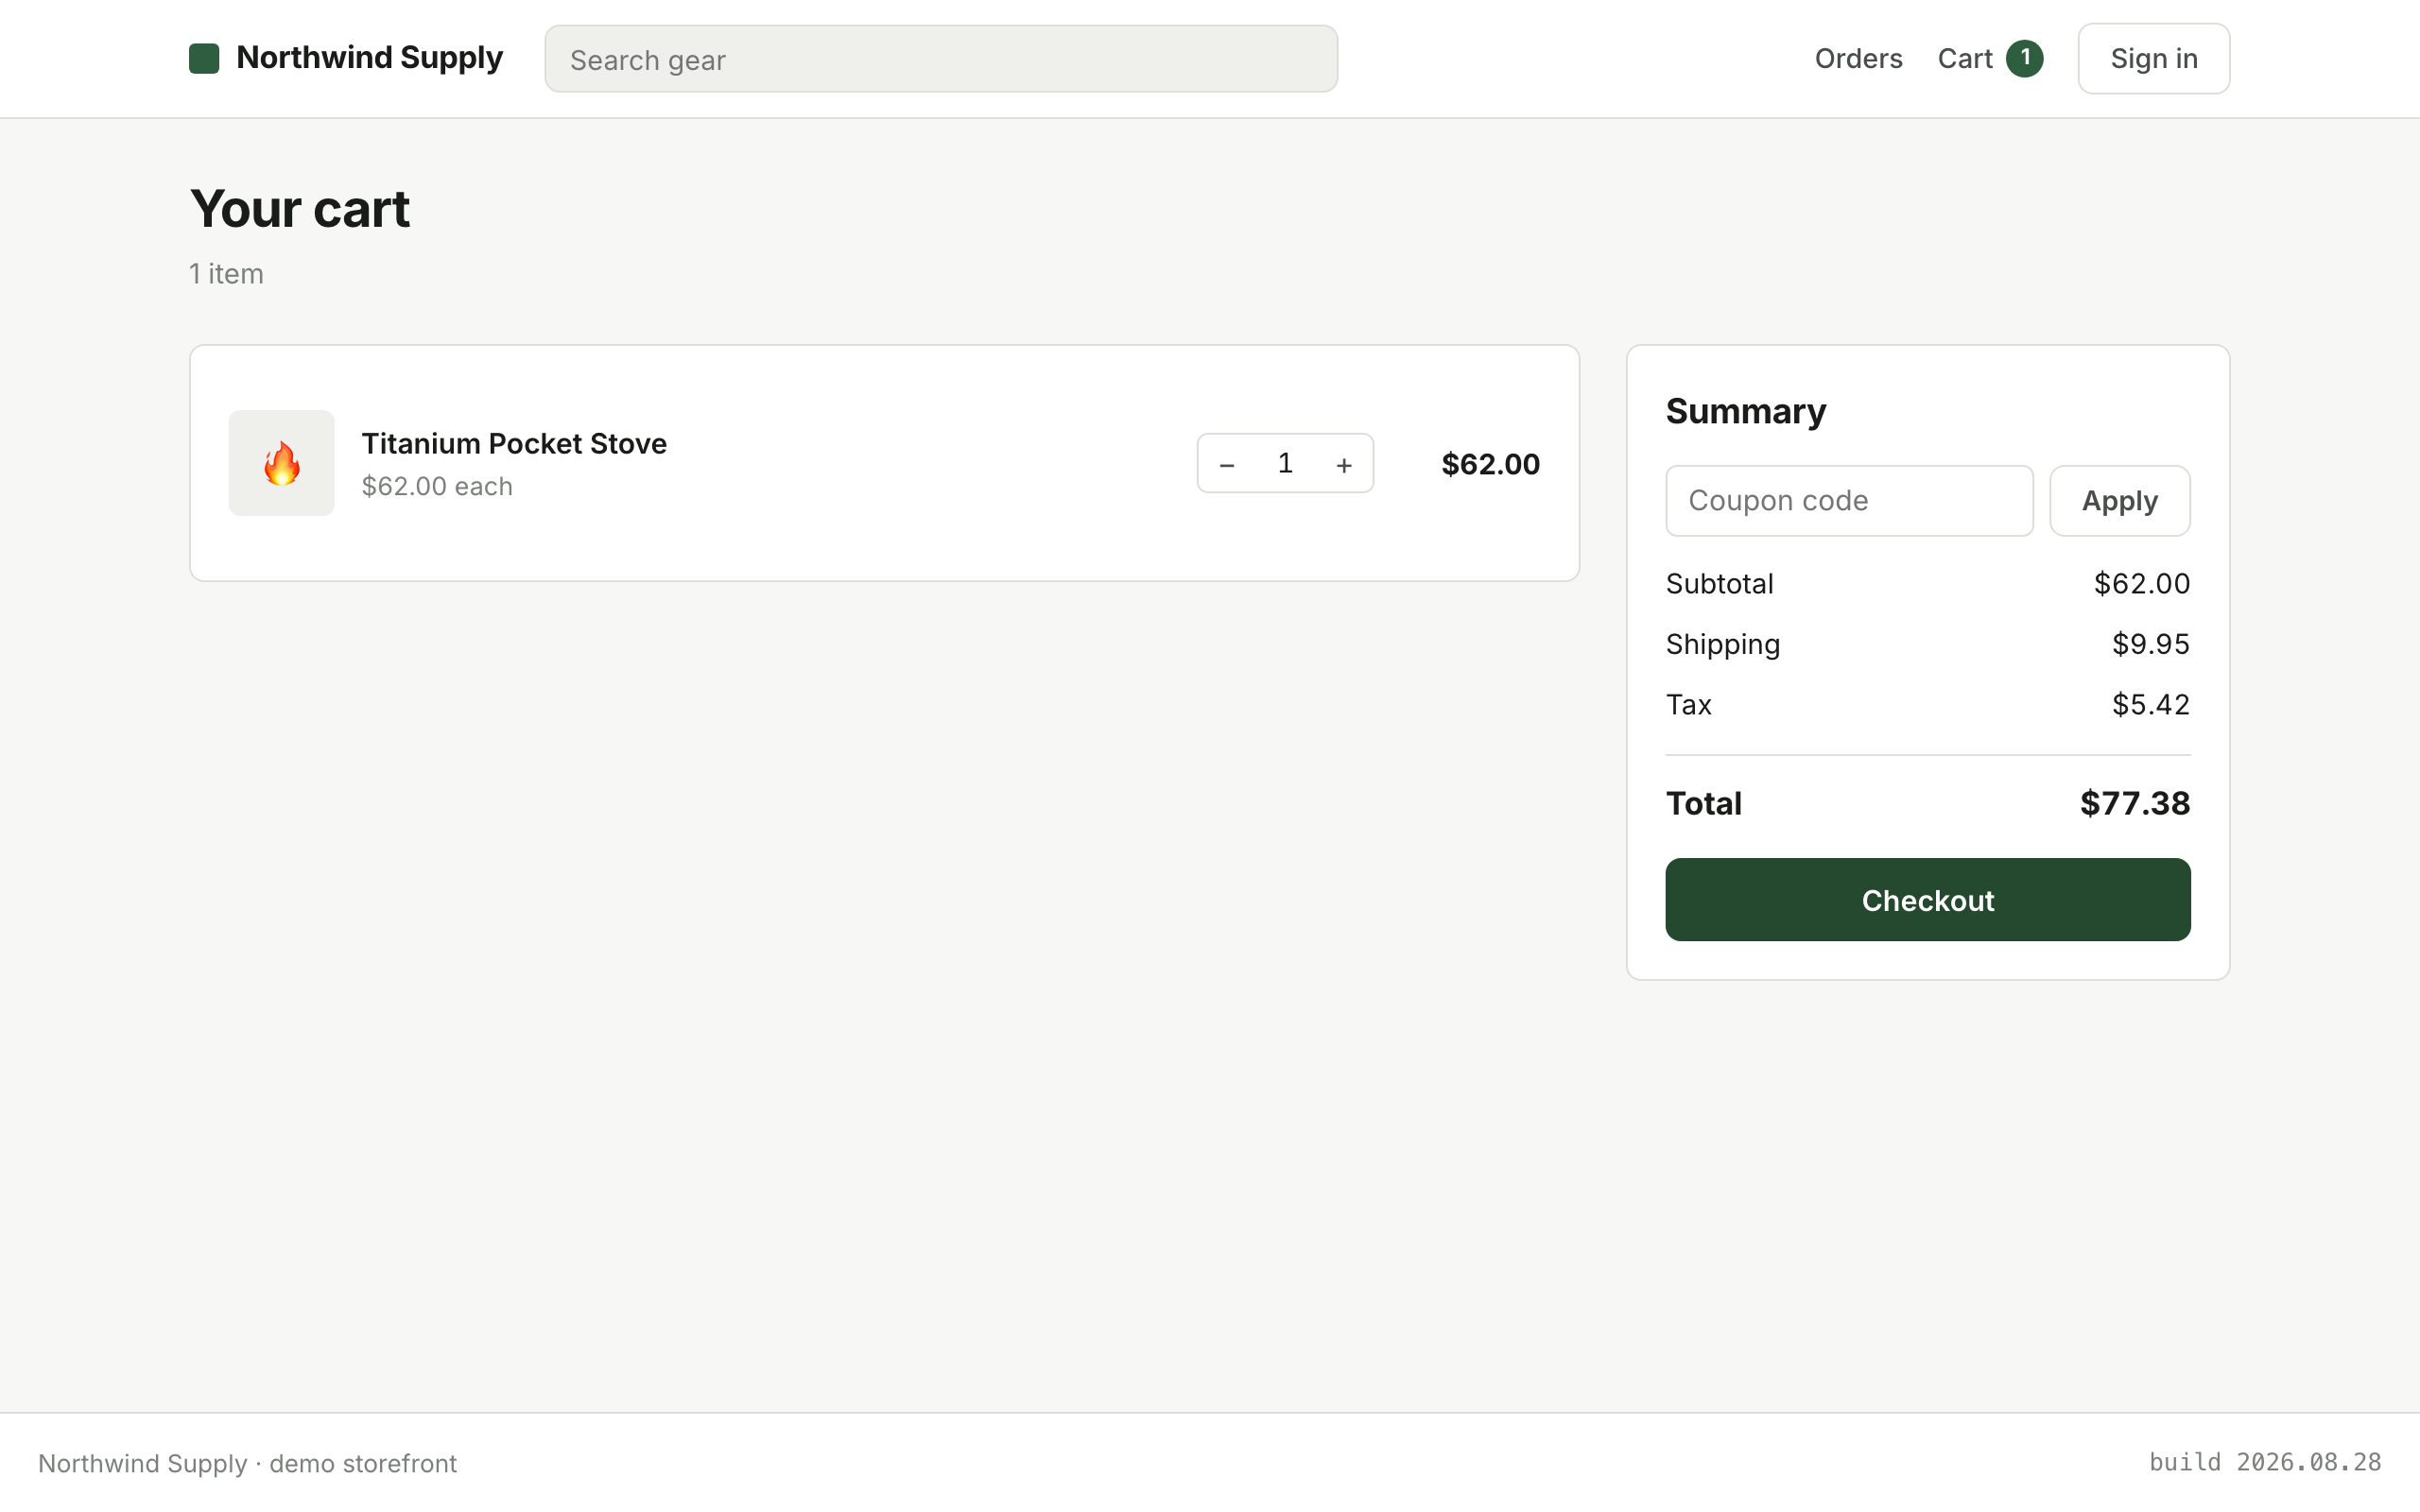Click the $62.00 each unit price text
The width and height of the screenshot is (2420, 1512).
point(437,486)
